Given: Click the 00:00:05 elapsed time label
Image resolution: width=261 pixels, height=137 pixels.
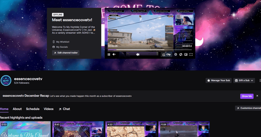Looking at the screenshot, I should pyautogui.click(x=113, y=46).
